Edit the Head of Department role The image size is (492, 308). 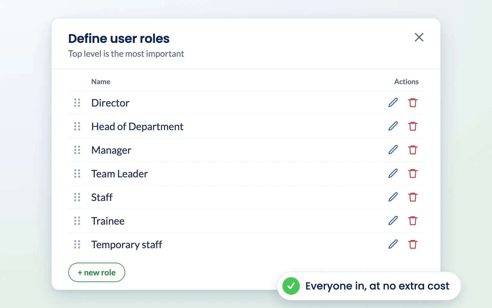[393, 126]
